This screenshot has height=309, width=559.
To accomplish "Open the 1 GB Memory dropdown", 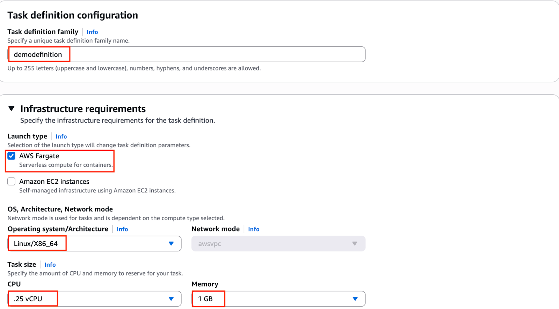I will tap(278, 299).
